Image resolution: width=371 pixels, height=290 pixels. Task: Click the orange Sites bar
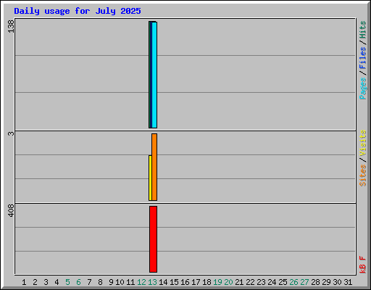pyautogui.click(x=154, y=167)
